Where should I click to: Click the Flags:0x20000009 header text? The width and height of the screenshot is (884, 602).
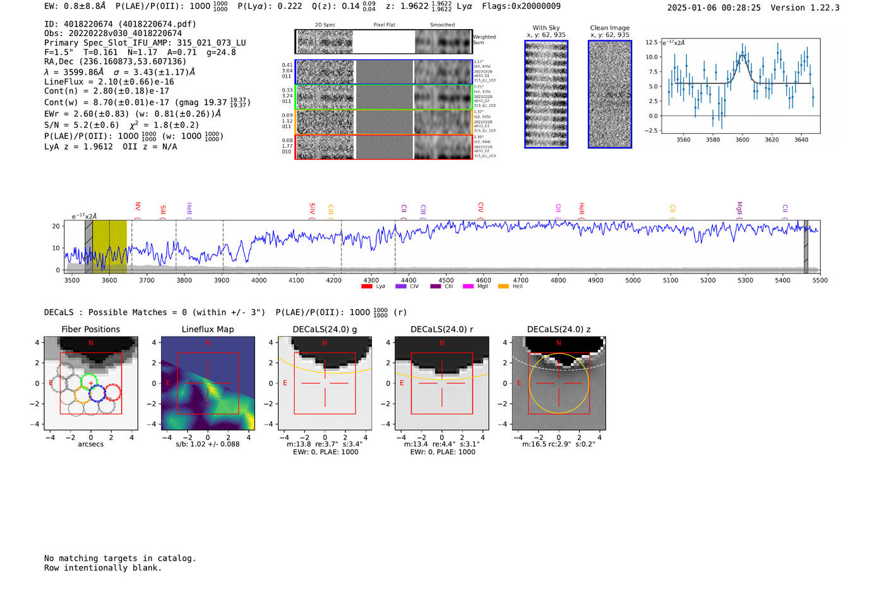click(521, 6)
